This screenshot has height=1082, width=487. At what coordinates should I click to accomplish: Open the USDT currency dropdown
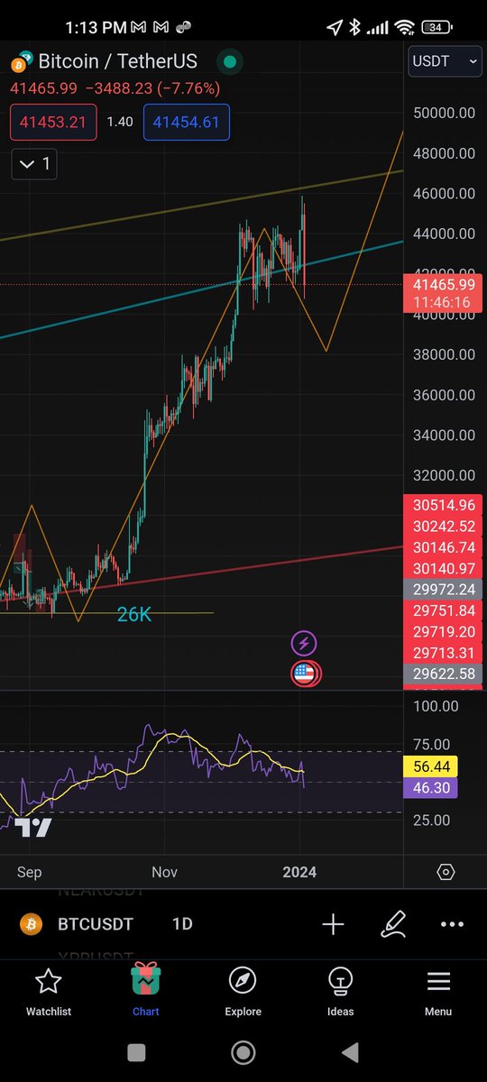[x=446, y=61]
